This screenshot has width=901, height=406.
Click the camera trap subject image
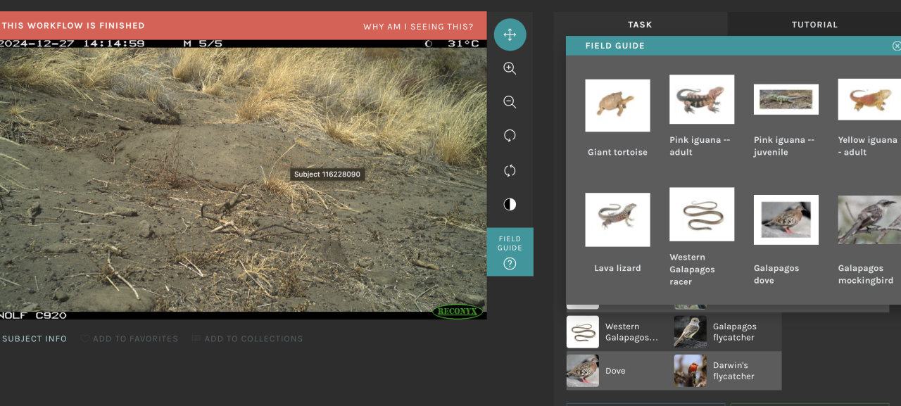pos(243,179)
